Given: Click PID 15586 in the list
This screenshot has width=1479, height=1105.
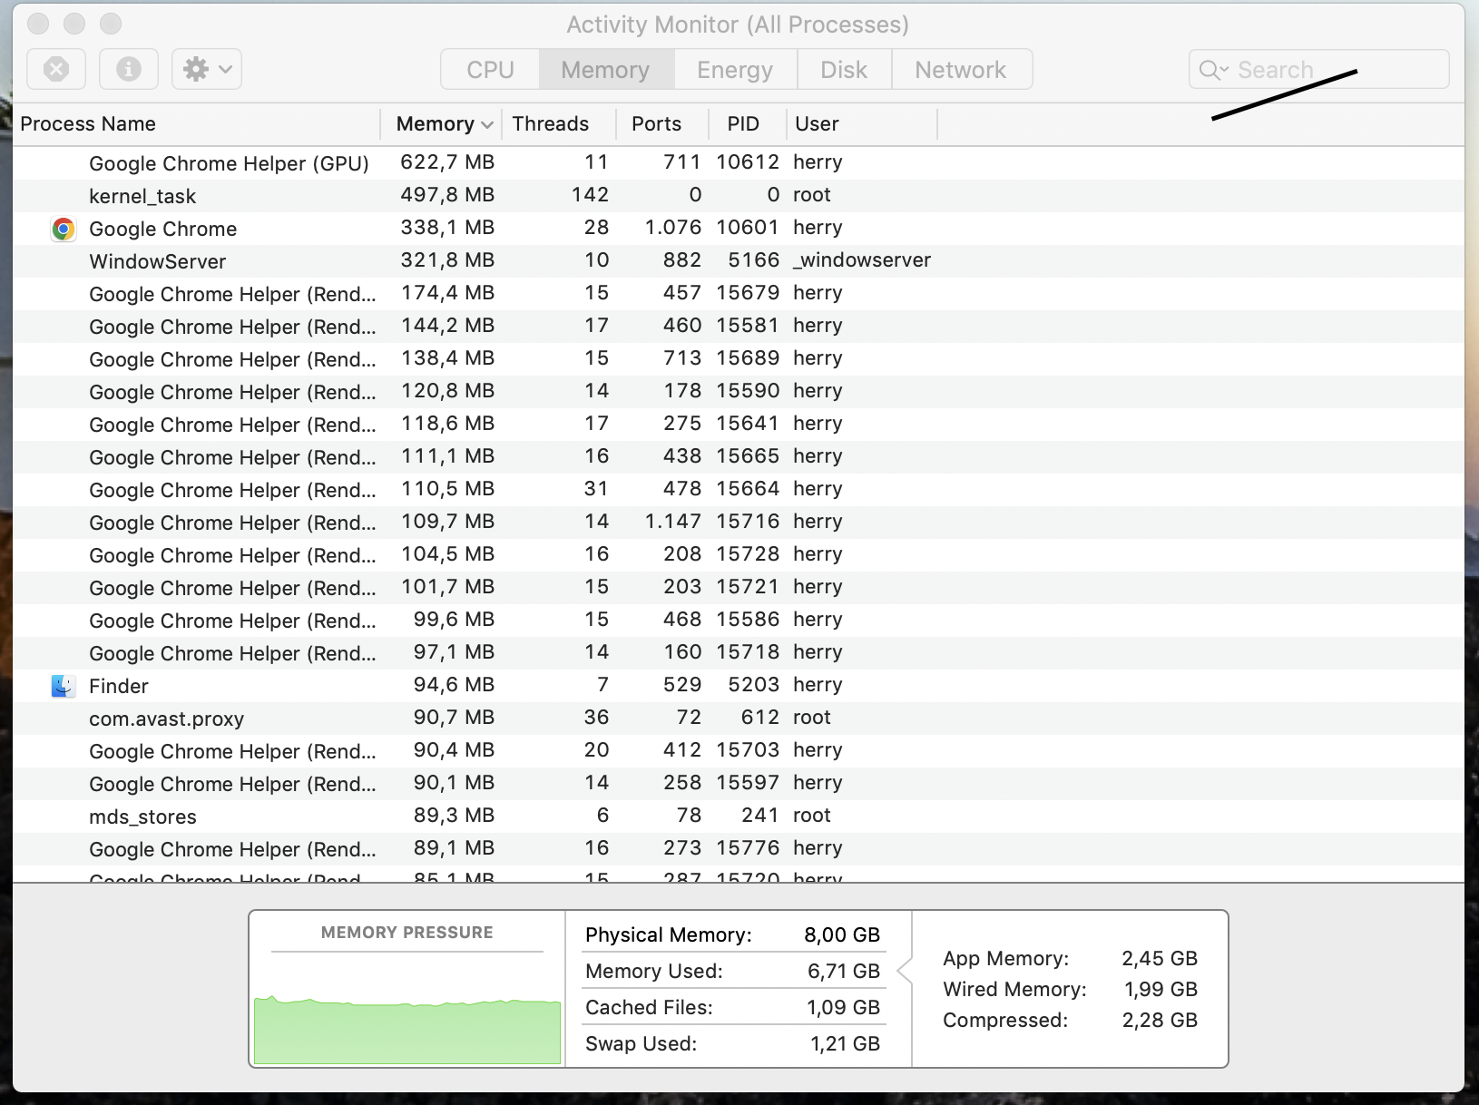Looking at the screenshot, I should pos(748,620).
